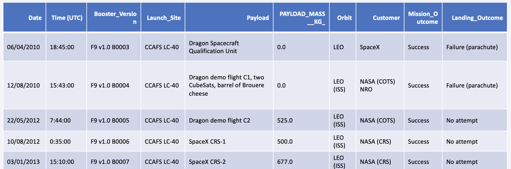Click the payload mass cell 525.0
Image resolution: width=511 pixels, height=169 pixels.
[x=285, y=120]
